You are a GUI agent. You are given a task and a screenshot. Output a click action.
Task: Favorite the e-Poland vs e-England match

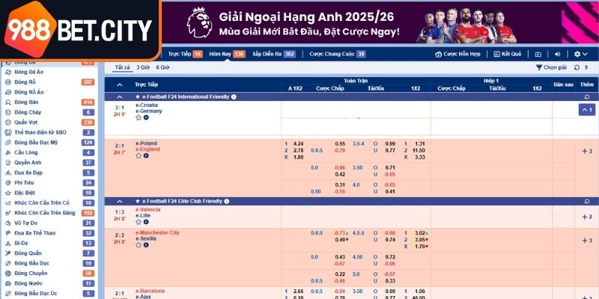click(139, 155)
